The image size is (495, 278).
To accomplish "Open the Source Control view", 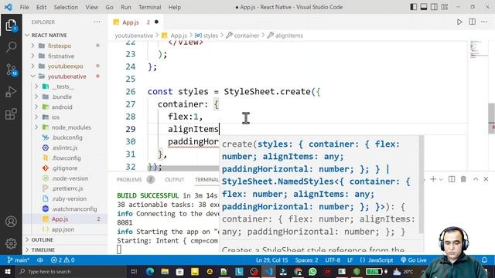I will (11, 69).
